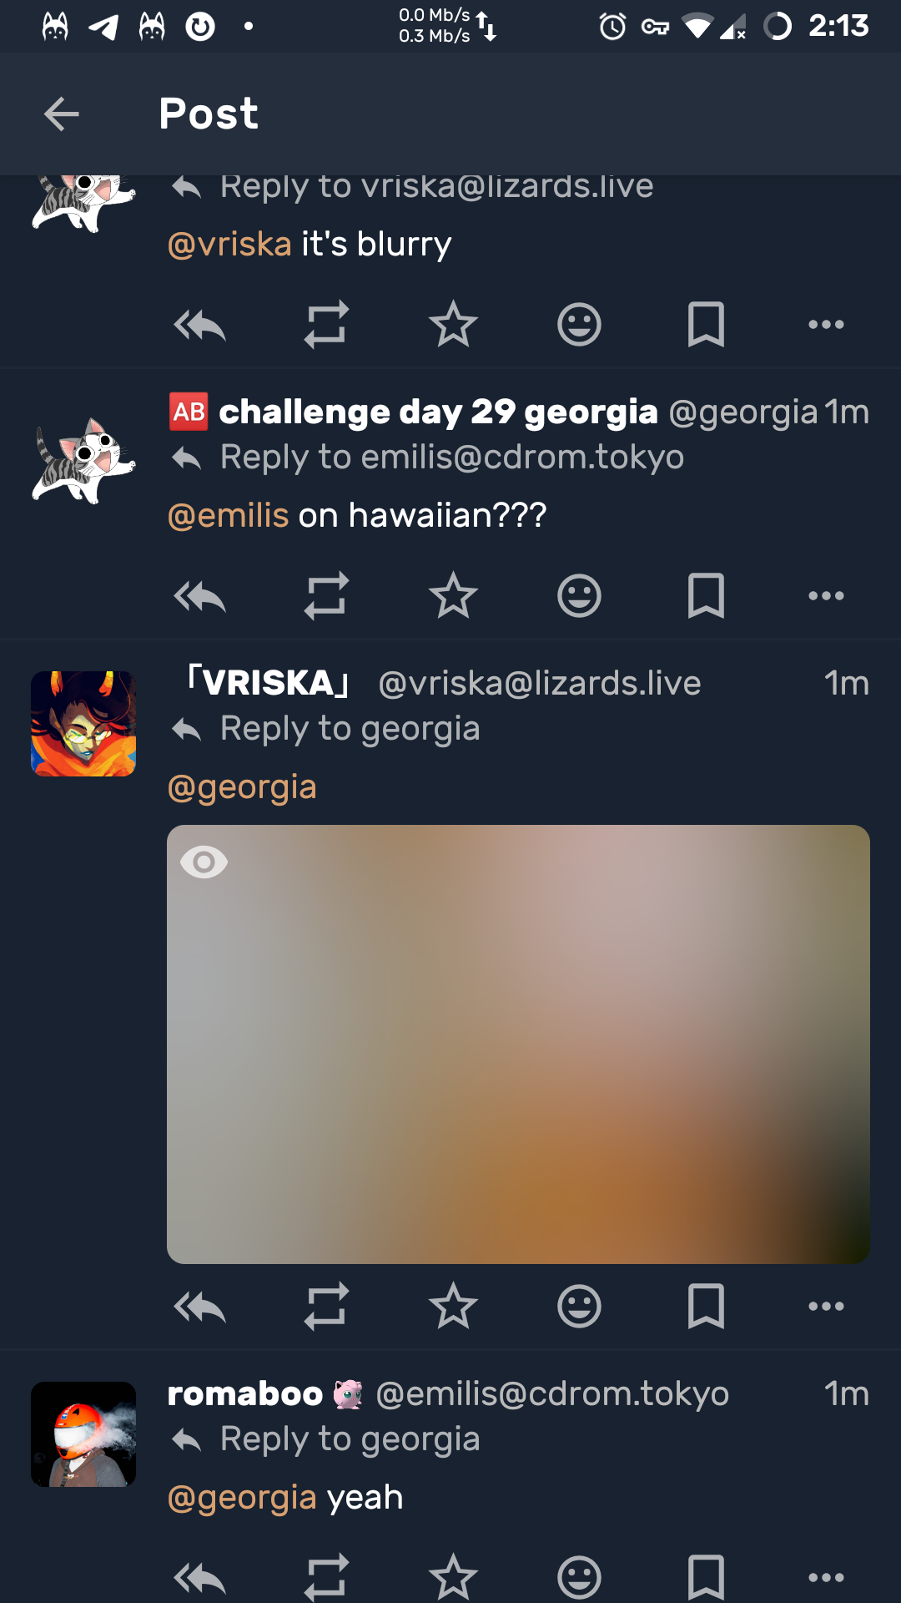Open more options for VRISKA's image post
The height and width of the screenshot is (1603, 901).
pos(826,1307)
